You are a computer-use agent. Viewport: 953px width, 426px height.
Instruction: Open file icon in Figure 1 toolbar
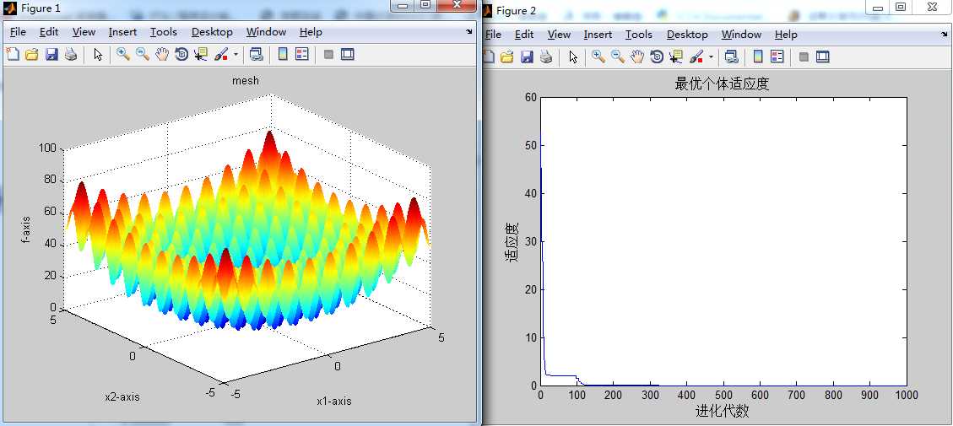pos(31,55)
